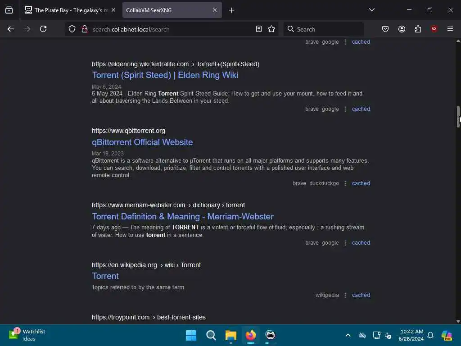Viewport: 461px width, 346px height.
Task: Reload the current page
Action: (x=43, y=29)
